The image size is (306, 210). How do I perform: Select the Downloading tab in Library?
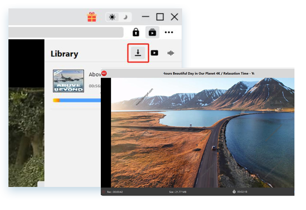click(x=138, y=53)
